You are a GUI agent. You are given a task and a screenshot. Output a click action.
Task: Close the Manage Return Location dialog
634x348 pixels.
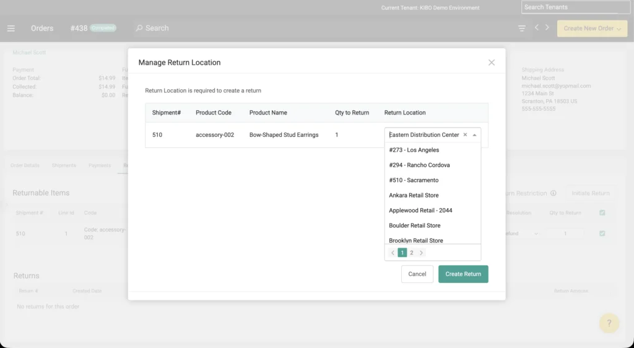[492, 63]
